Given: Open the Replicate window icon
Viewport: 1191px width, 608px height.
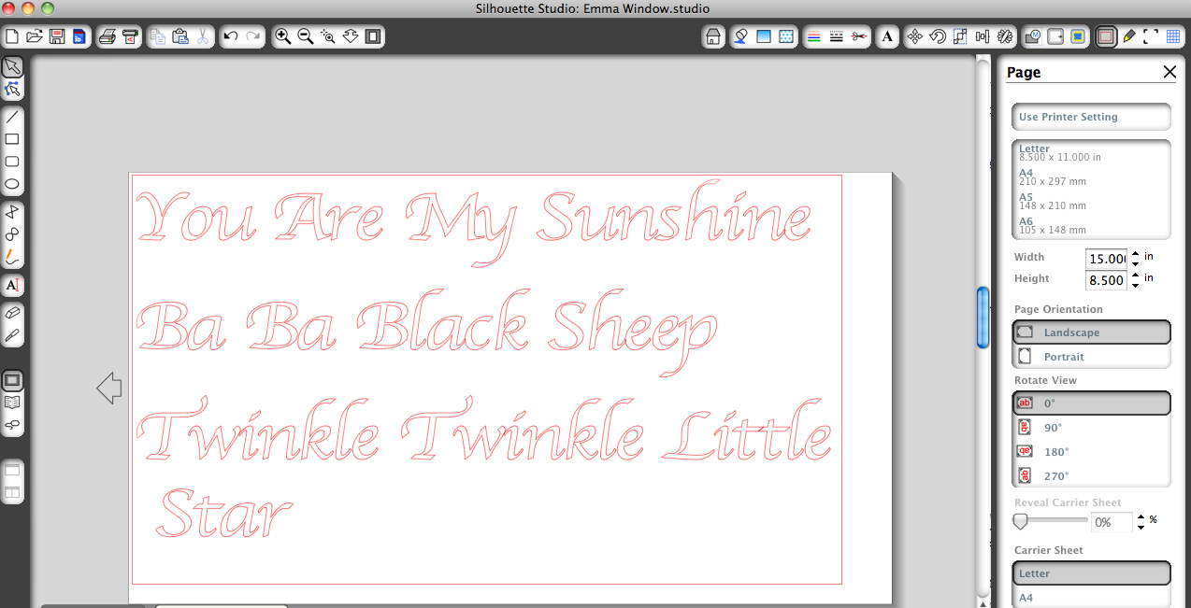Looking at the screenshot, I should pyautogui.click(x=1005, y=37).
